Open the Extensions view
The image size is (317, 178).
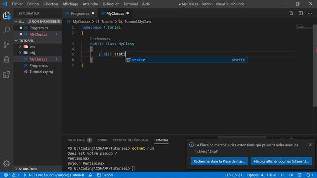[6, 75]
